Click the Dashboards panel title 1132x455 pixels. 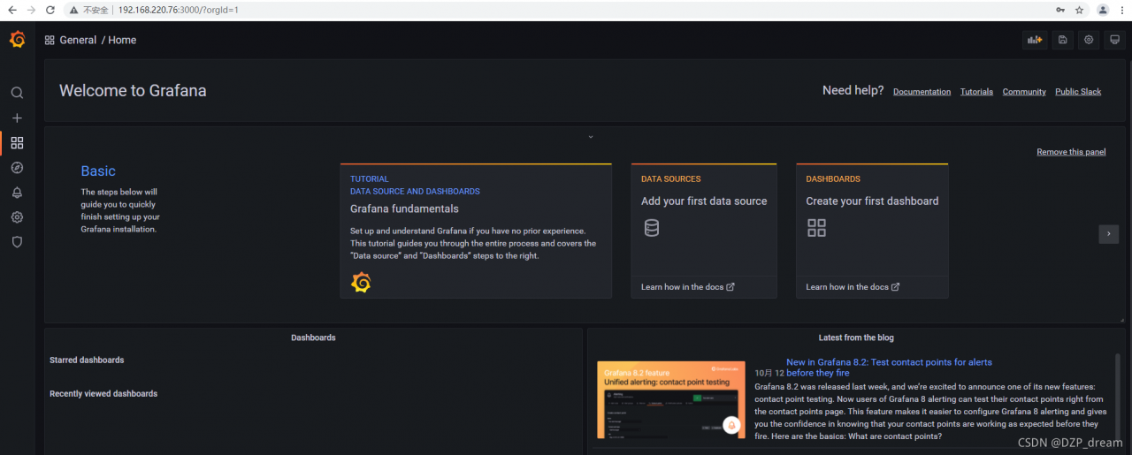(313, 337)
